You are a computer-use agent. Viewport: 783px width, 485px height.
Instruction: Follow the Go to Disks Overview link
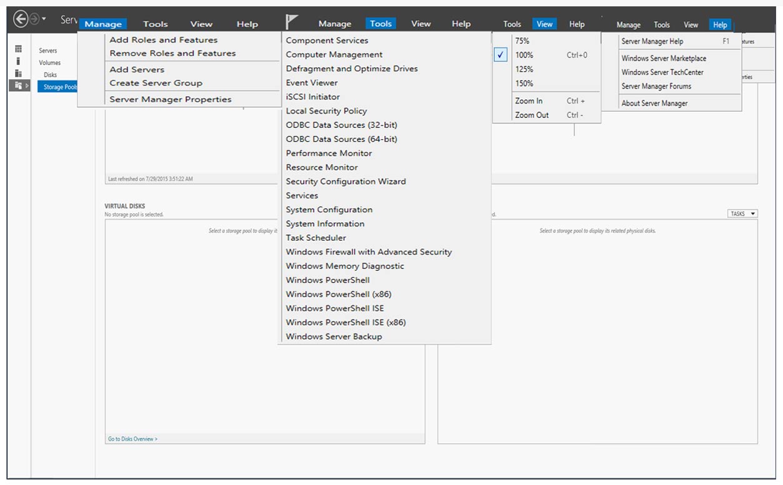(x=132, y=439)
